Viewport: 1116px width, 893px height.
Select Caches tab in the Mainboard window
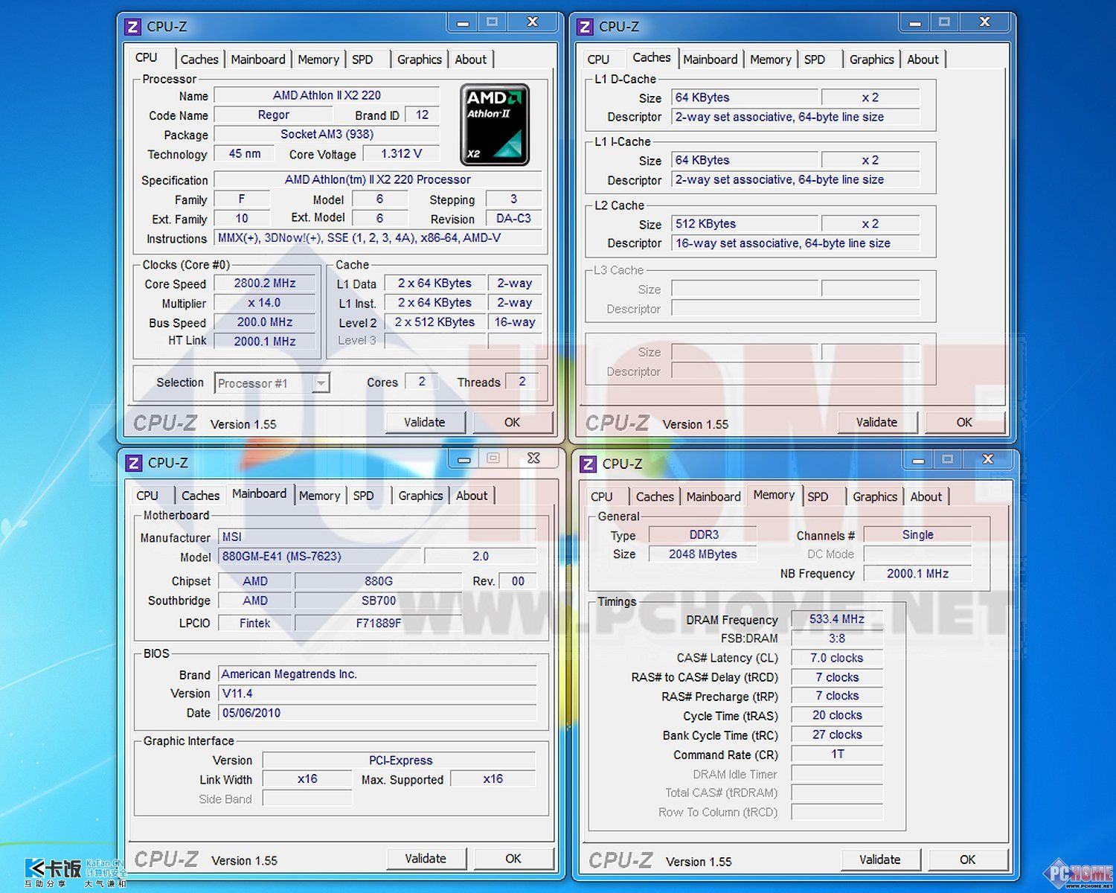201,496
